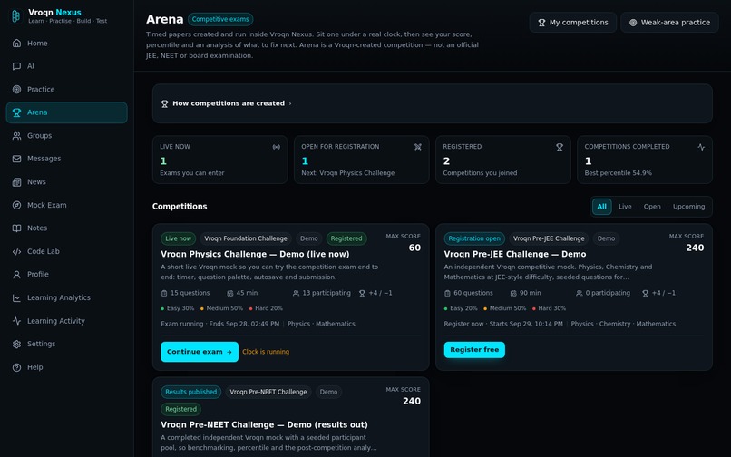Click the Practice target icon
This screenshot has width=731, height=457.
pyautogui.click(x=17, y=89)
